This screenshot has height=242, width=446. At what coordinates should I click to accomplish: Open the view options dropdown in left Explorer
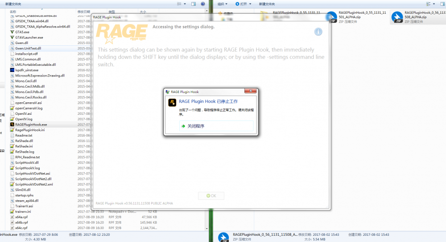(x=185, y=4)
